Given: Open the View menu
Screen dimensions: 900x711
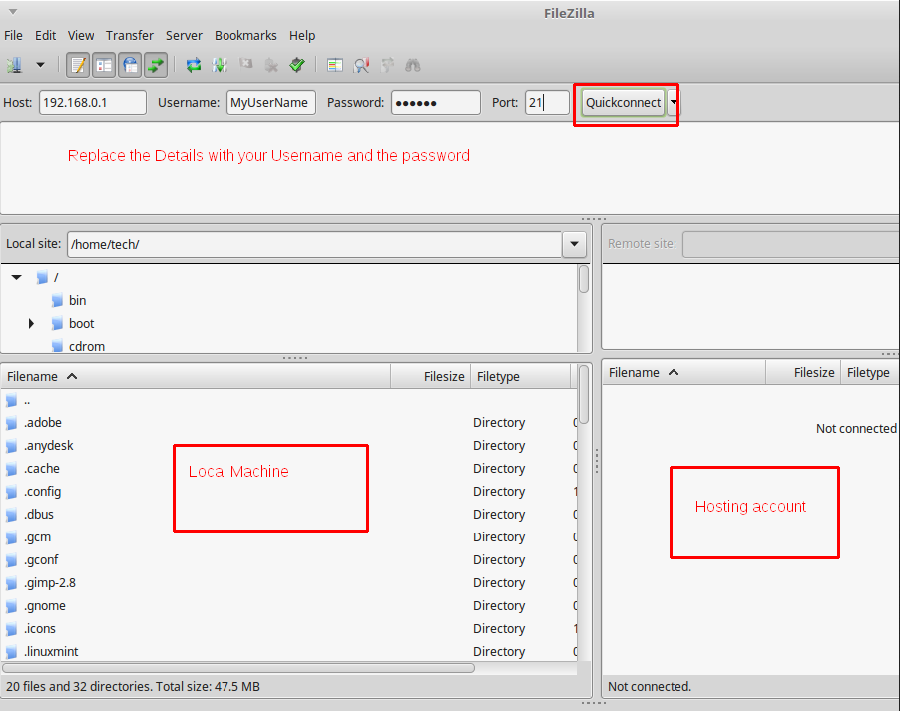Looking at the screenshot, I should [81, 36].
